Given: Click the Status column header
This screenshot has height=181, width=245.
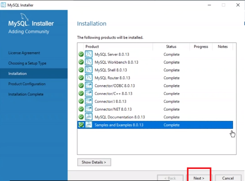Looking at the screenshot, I should pos(171,47).
